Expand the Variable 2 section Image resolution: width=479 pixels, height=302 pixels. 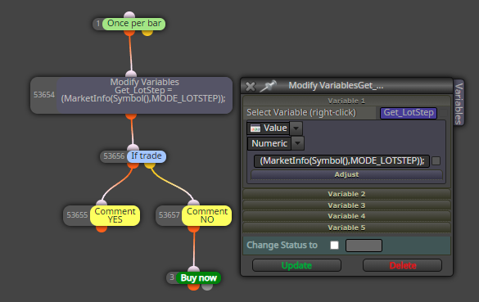[x=346, y=194]
